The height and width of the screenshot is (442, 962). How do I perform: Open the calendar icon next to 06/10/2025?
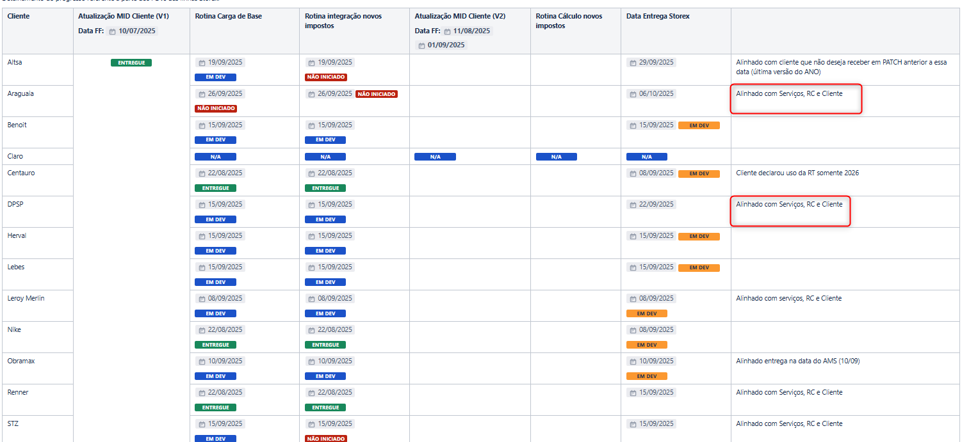pos(633,94)
